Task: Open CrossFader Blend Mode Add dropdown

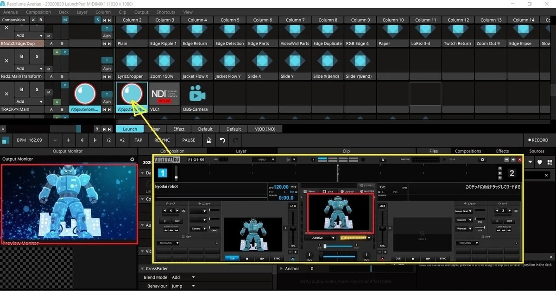Action: pos(184,278)
